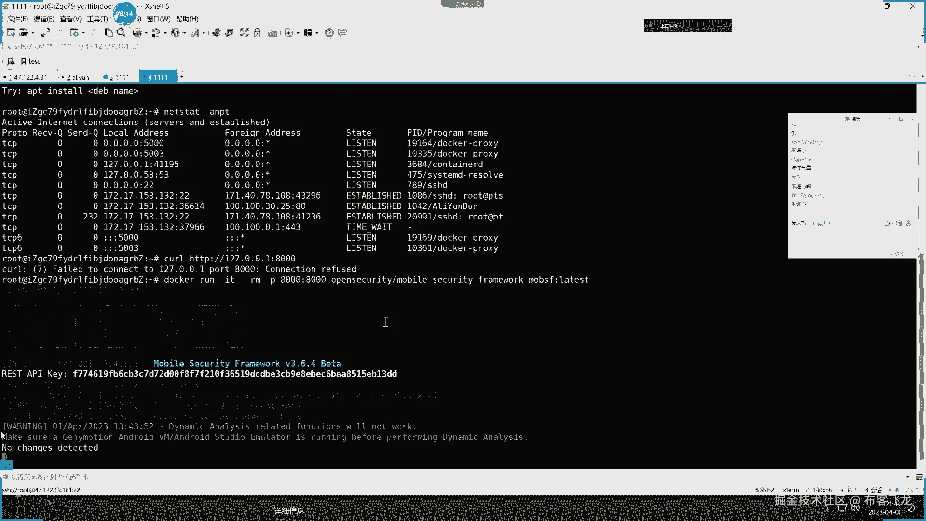Open the 文件(F) menu
The height and width of the screenshot is (521, 926).
pyautogui.click(x=17, y=19)
